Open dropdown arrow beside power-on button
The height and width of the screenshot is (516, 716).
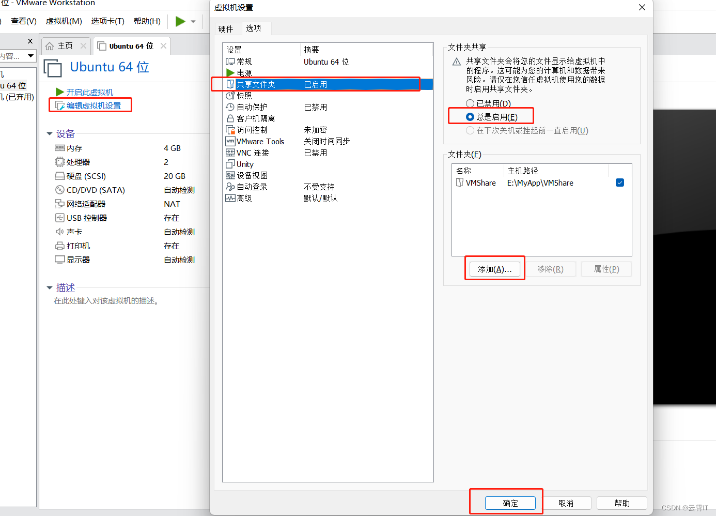(x=193, y=22)
